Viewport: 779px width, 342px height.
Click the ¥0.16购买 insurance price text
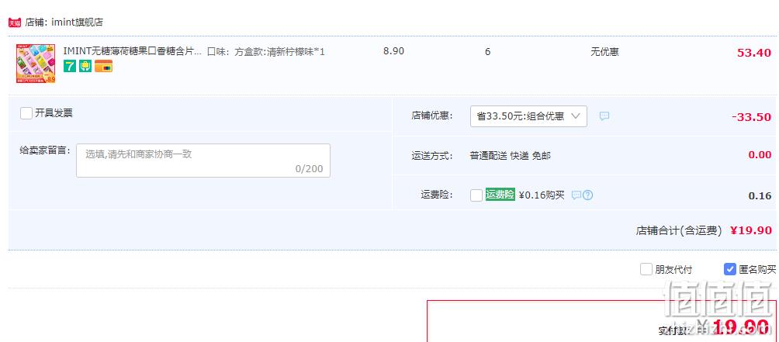[542, 195]
